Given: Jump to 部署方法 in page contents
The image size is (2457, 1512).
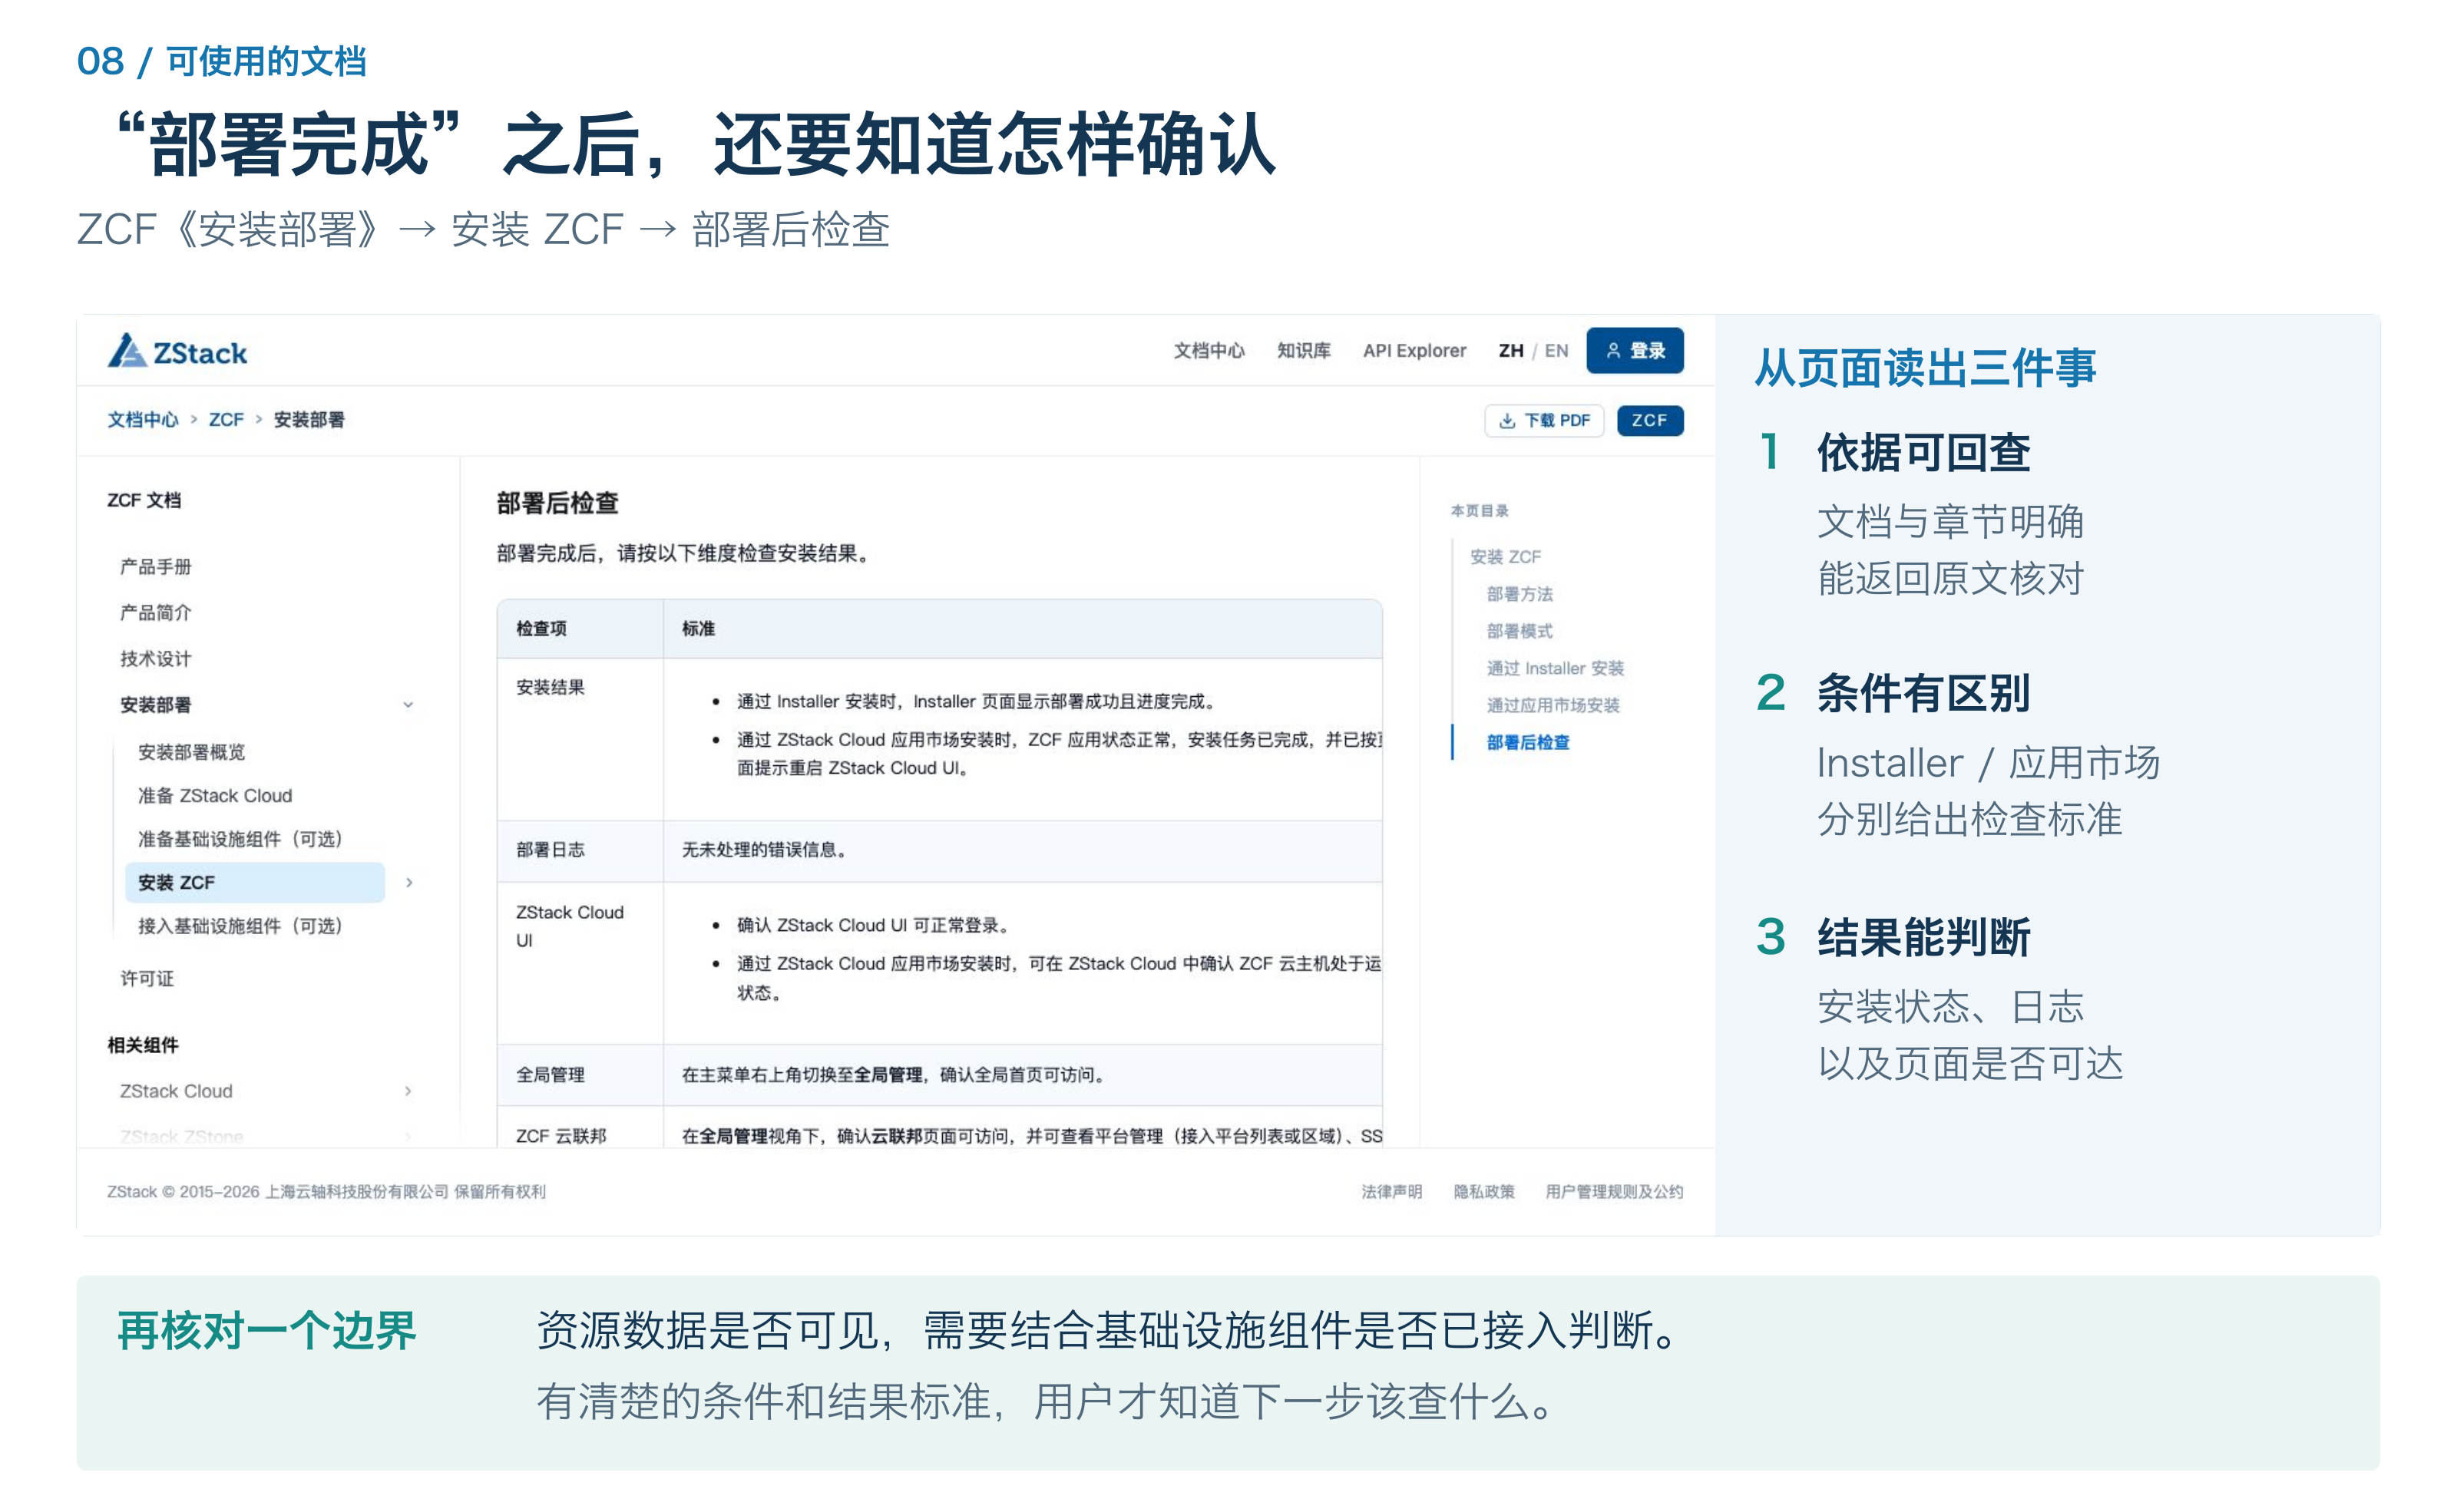Looking at the screenshot, I should point(1520,594).
